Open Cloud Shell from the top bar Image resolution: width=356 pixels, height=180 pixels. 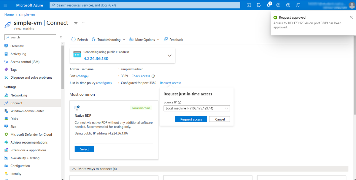click(x=249, y=5)
